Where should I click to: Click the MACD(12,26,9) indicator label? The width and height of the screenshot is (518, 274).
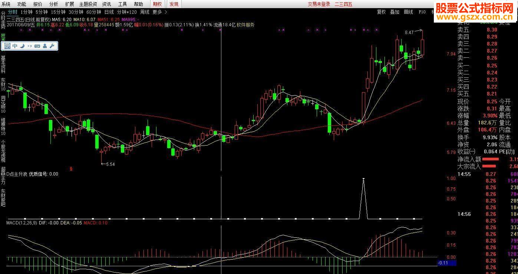point(22,223)
